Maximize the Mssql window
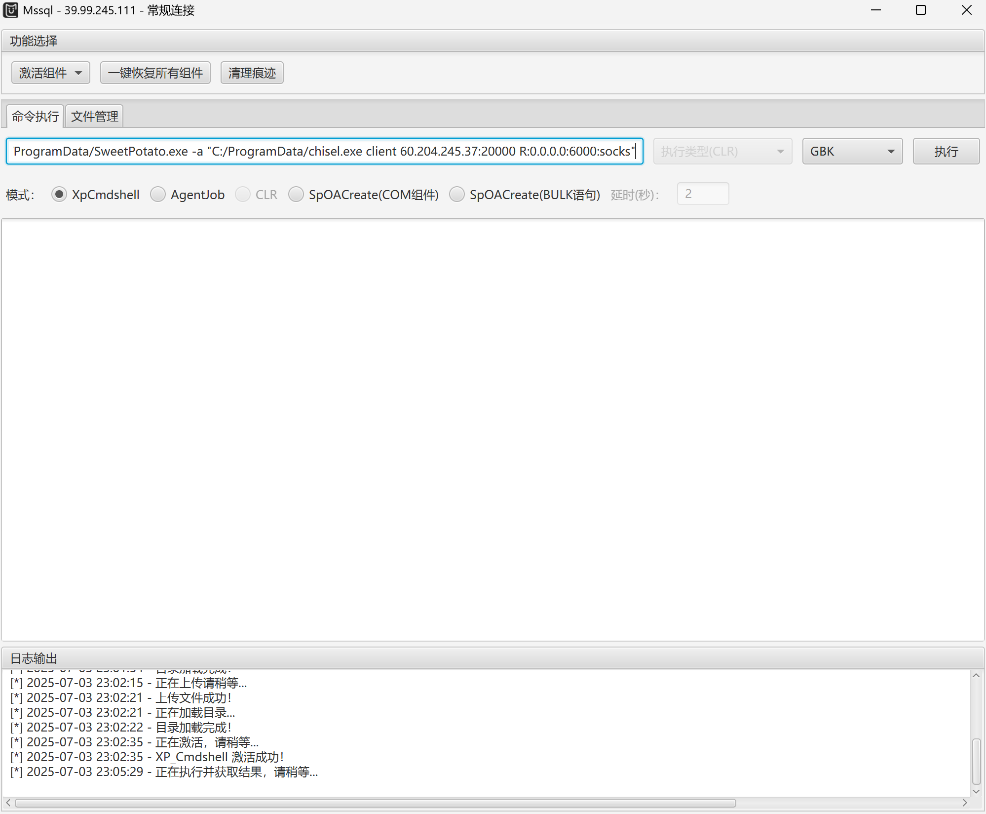The image size is (986, 814). (921, 10)
